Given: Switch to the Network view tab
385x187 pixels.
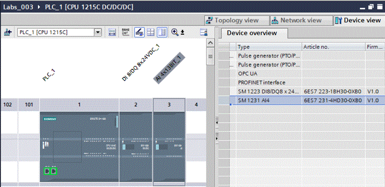Looking at the screenshot, I should coord(300,20).
